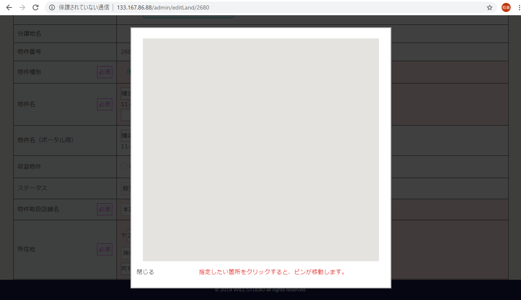Click inside the gray map area
521x300 pixels.
[x=260, y=150]
